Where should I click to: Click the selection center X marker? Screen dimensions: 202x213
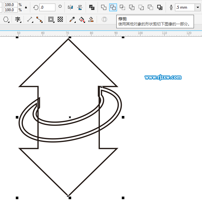70,117
